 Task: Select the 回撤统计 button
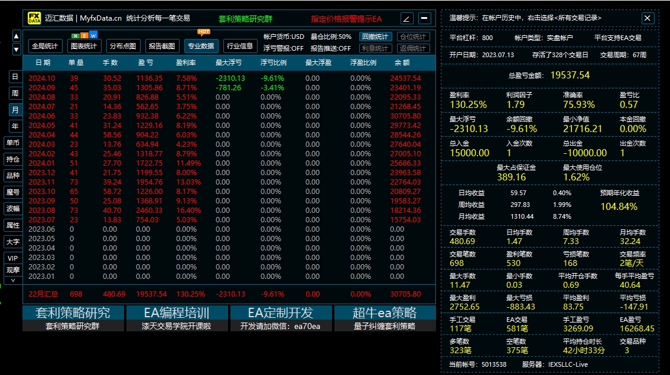(x=375, y=37)
